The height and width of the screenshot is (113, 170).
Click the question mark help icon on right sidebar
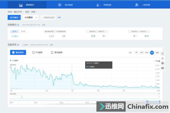point(162,63)
